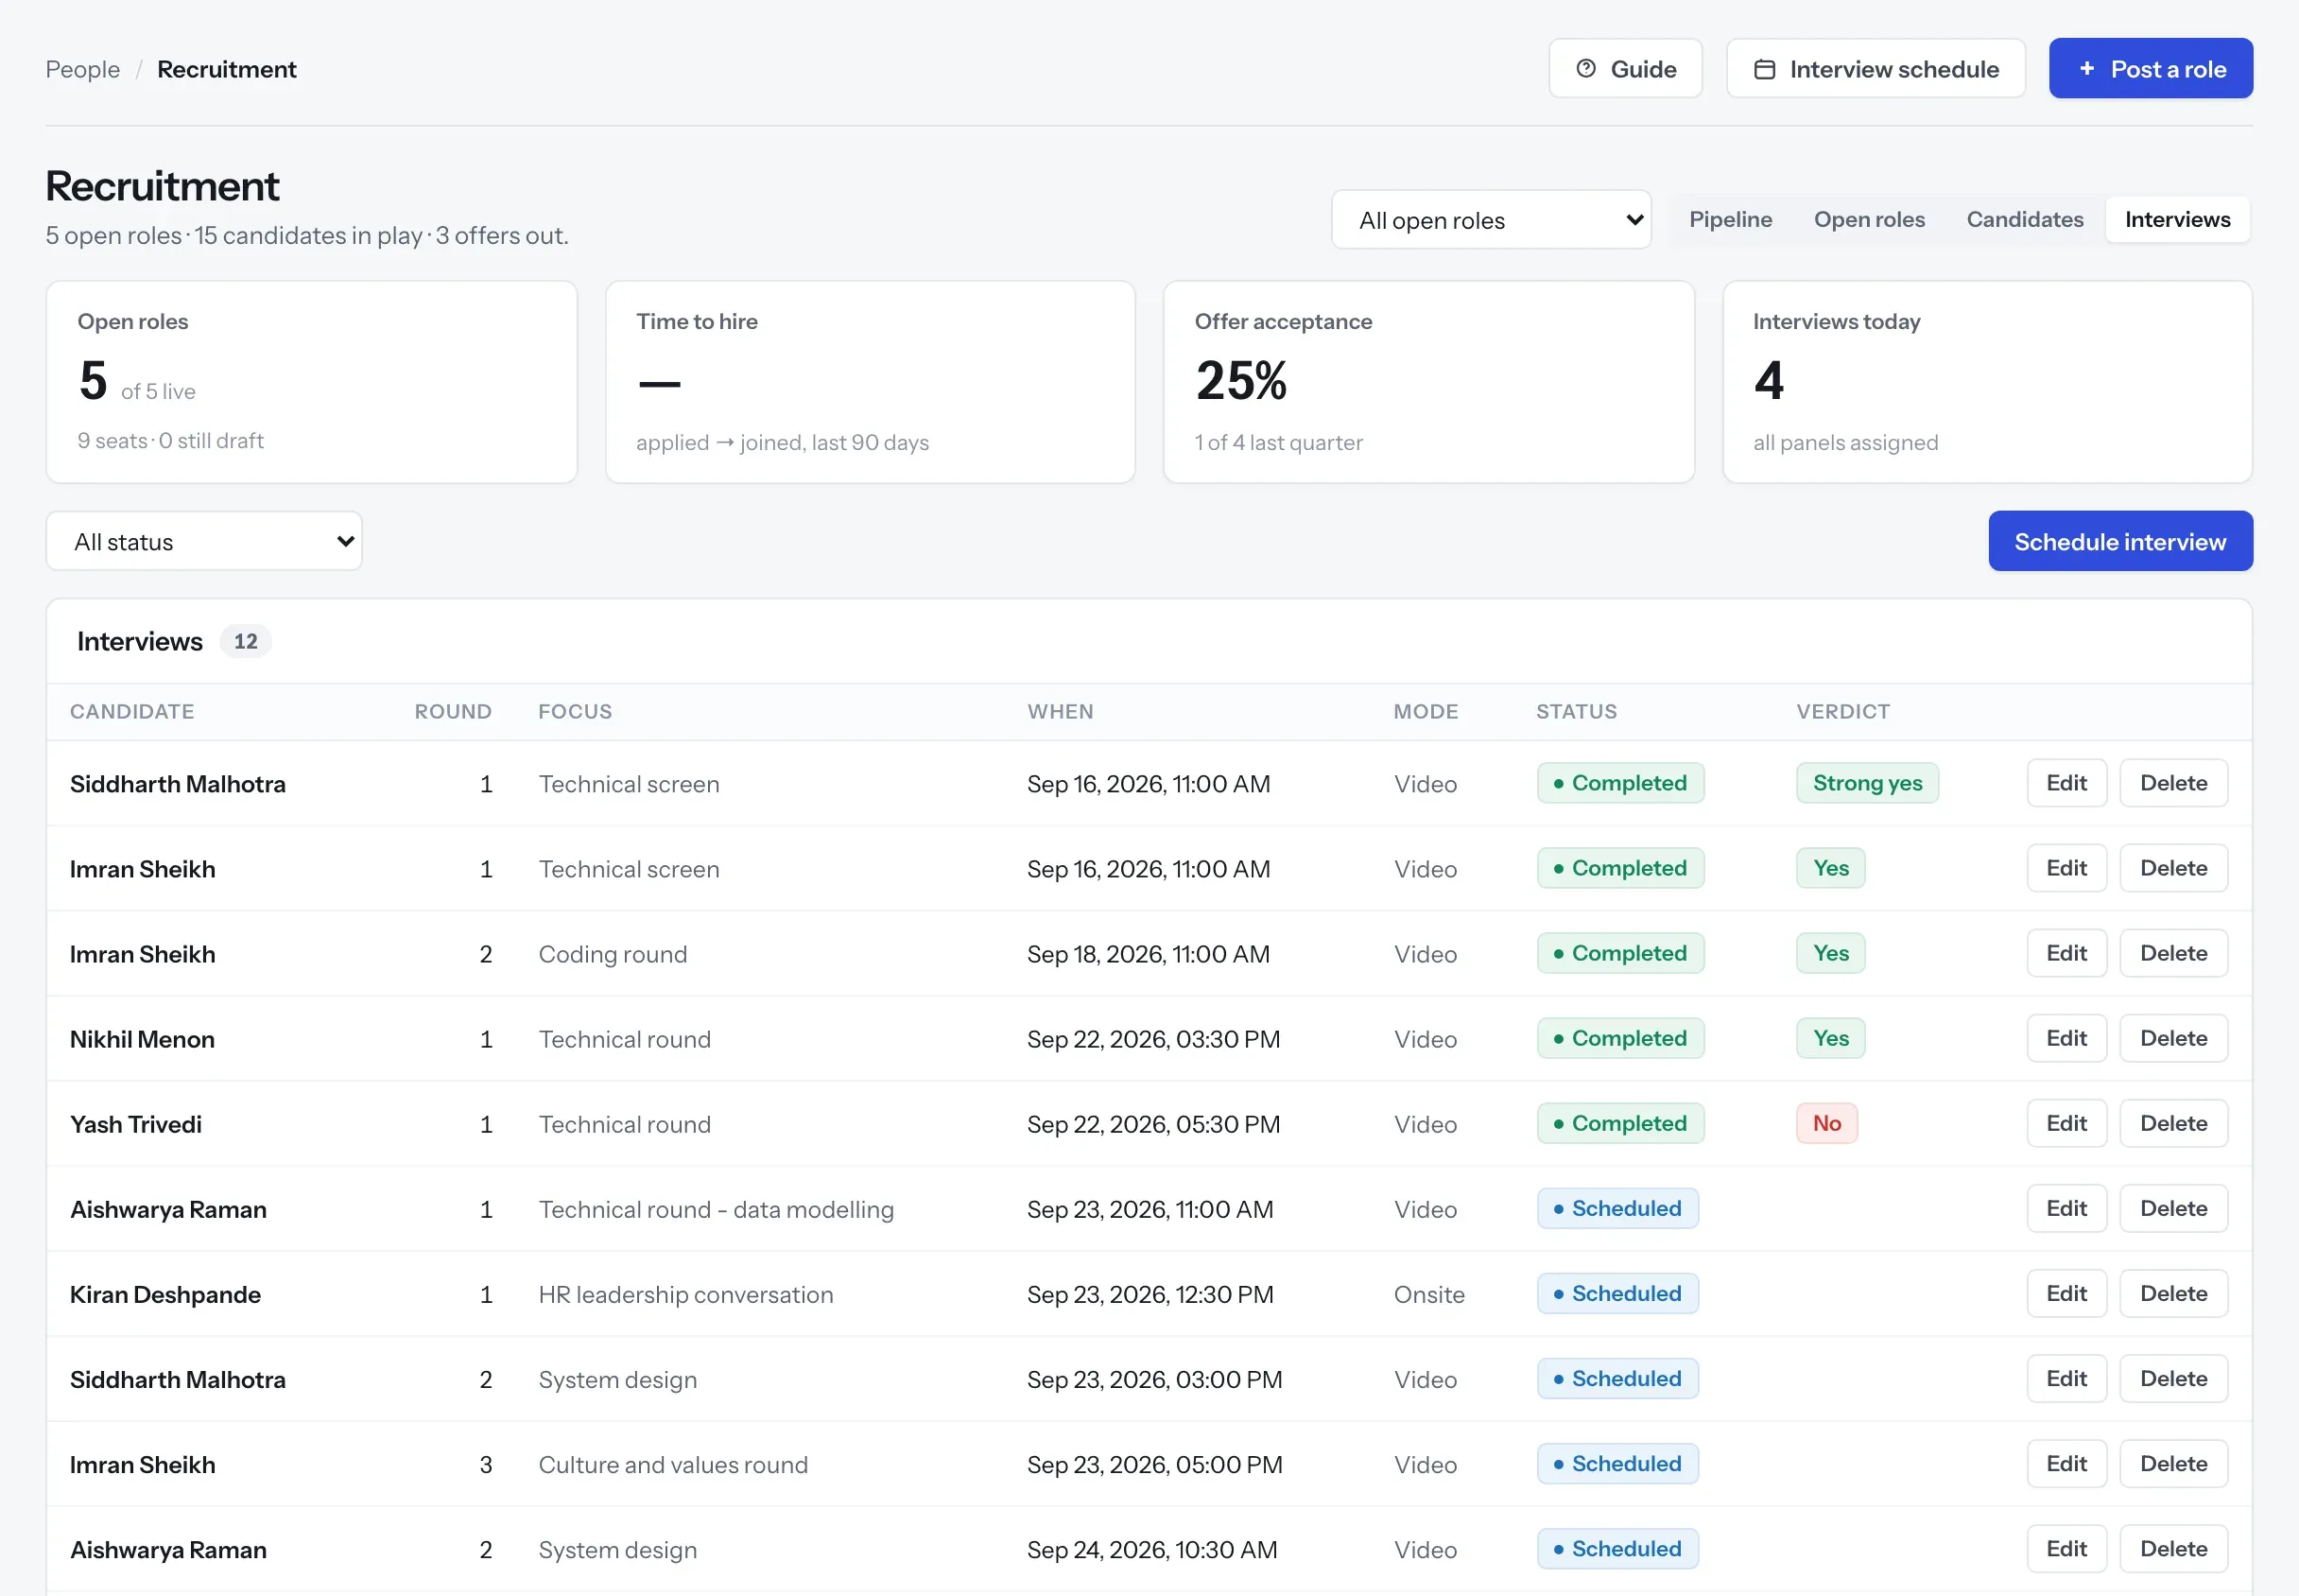The width and height of the screenshot is (2299, 1596).
Task: Click the Culture and values round focus
Action: [673, 1464]
